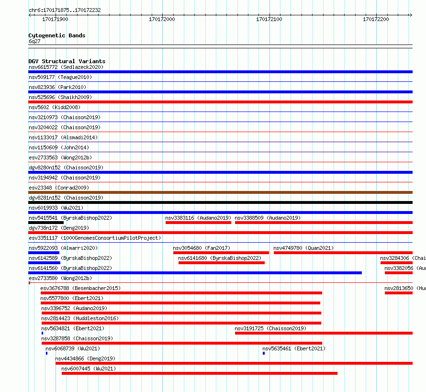Click the esv2733563 (Wong2012b) label
The width and height of the screenshot is (426, 392).
pyautogui.click(x=60, y=157)
